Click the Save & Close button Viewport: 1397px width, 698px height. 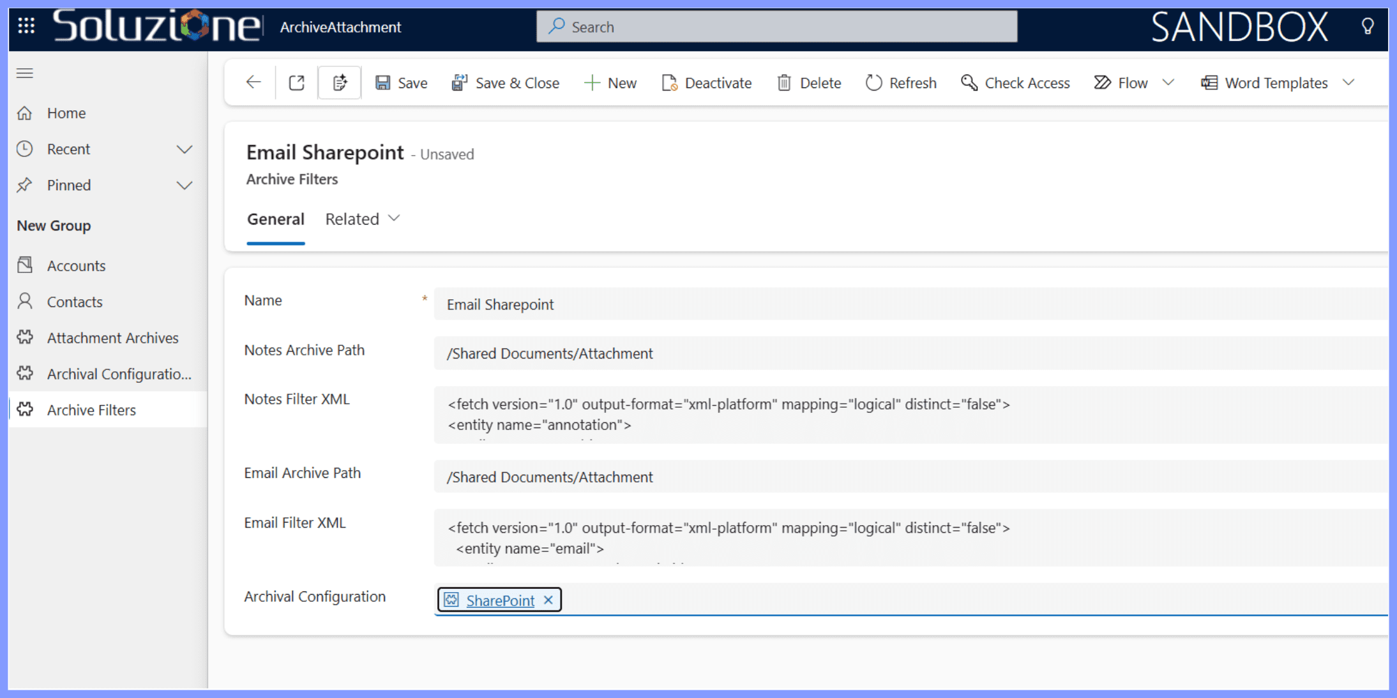point(505,83)
